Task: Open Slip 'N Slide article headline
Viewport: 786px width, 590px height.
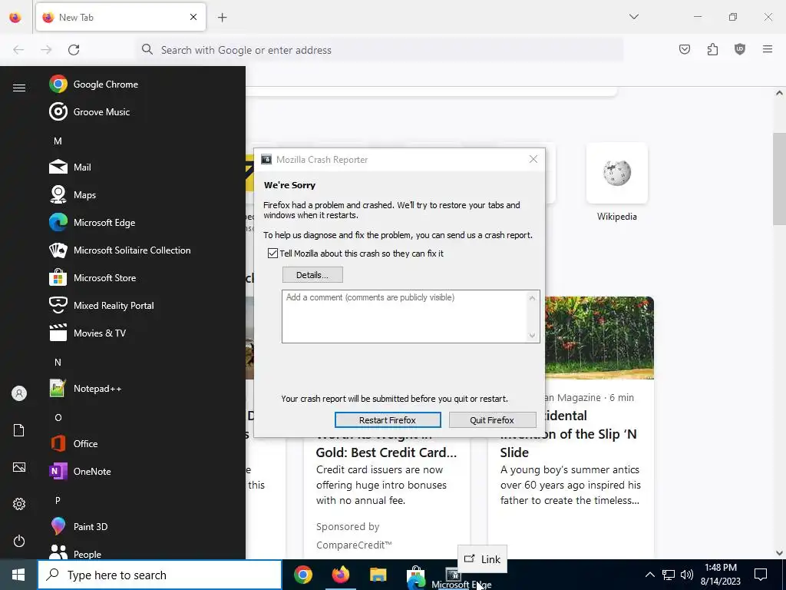Action: pyautogui.click(x=569, y=434)
